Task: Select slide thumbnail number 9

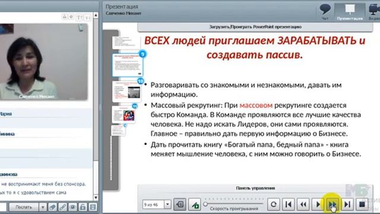Action: coord(128,65)
